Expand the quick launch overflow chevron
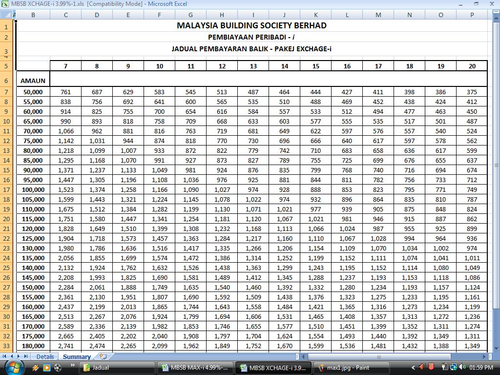The height and width of the screenshot is (375, 500). (x=72, y=365)
